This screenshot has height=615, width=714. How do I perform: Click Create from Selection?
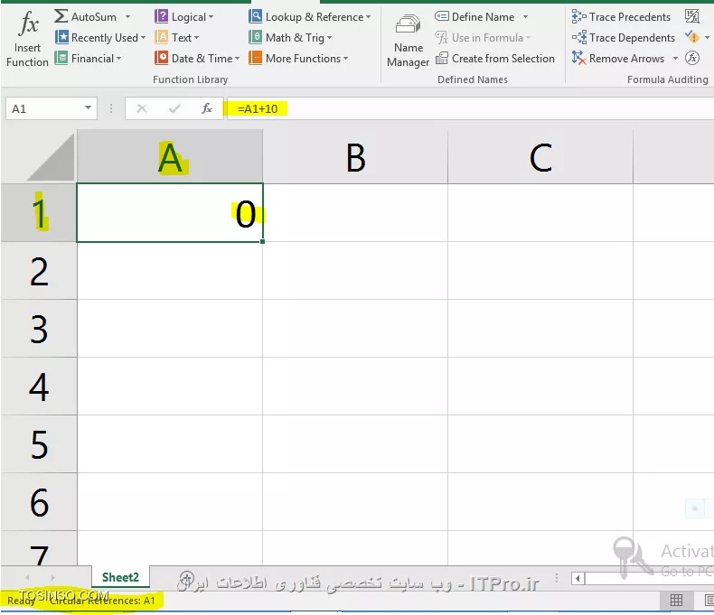[x=495, y=59]
